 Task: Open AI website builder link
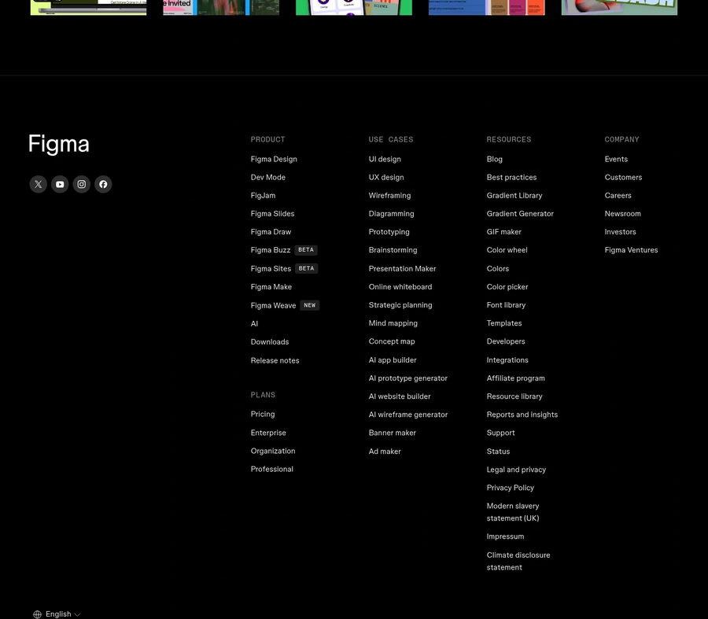[x=400, y=396]
